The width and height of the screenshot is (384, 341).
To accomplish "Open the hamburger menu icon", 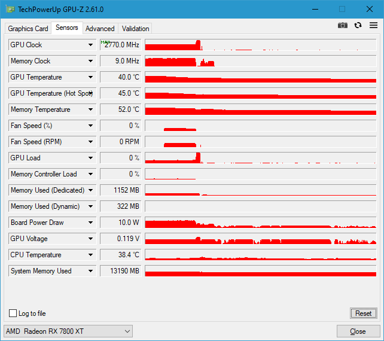I will pyautogui.click(x=373, y=25).
